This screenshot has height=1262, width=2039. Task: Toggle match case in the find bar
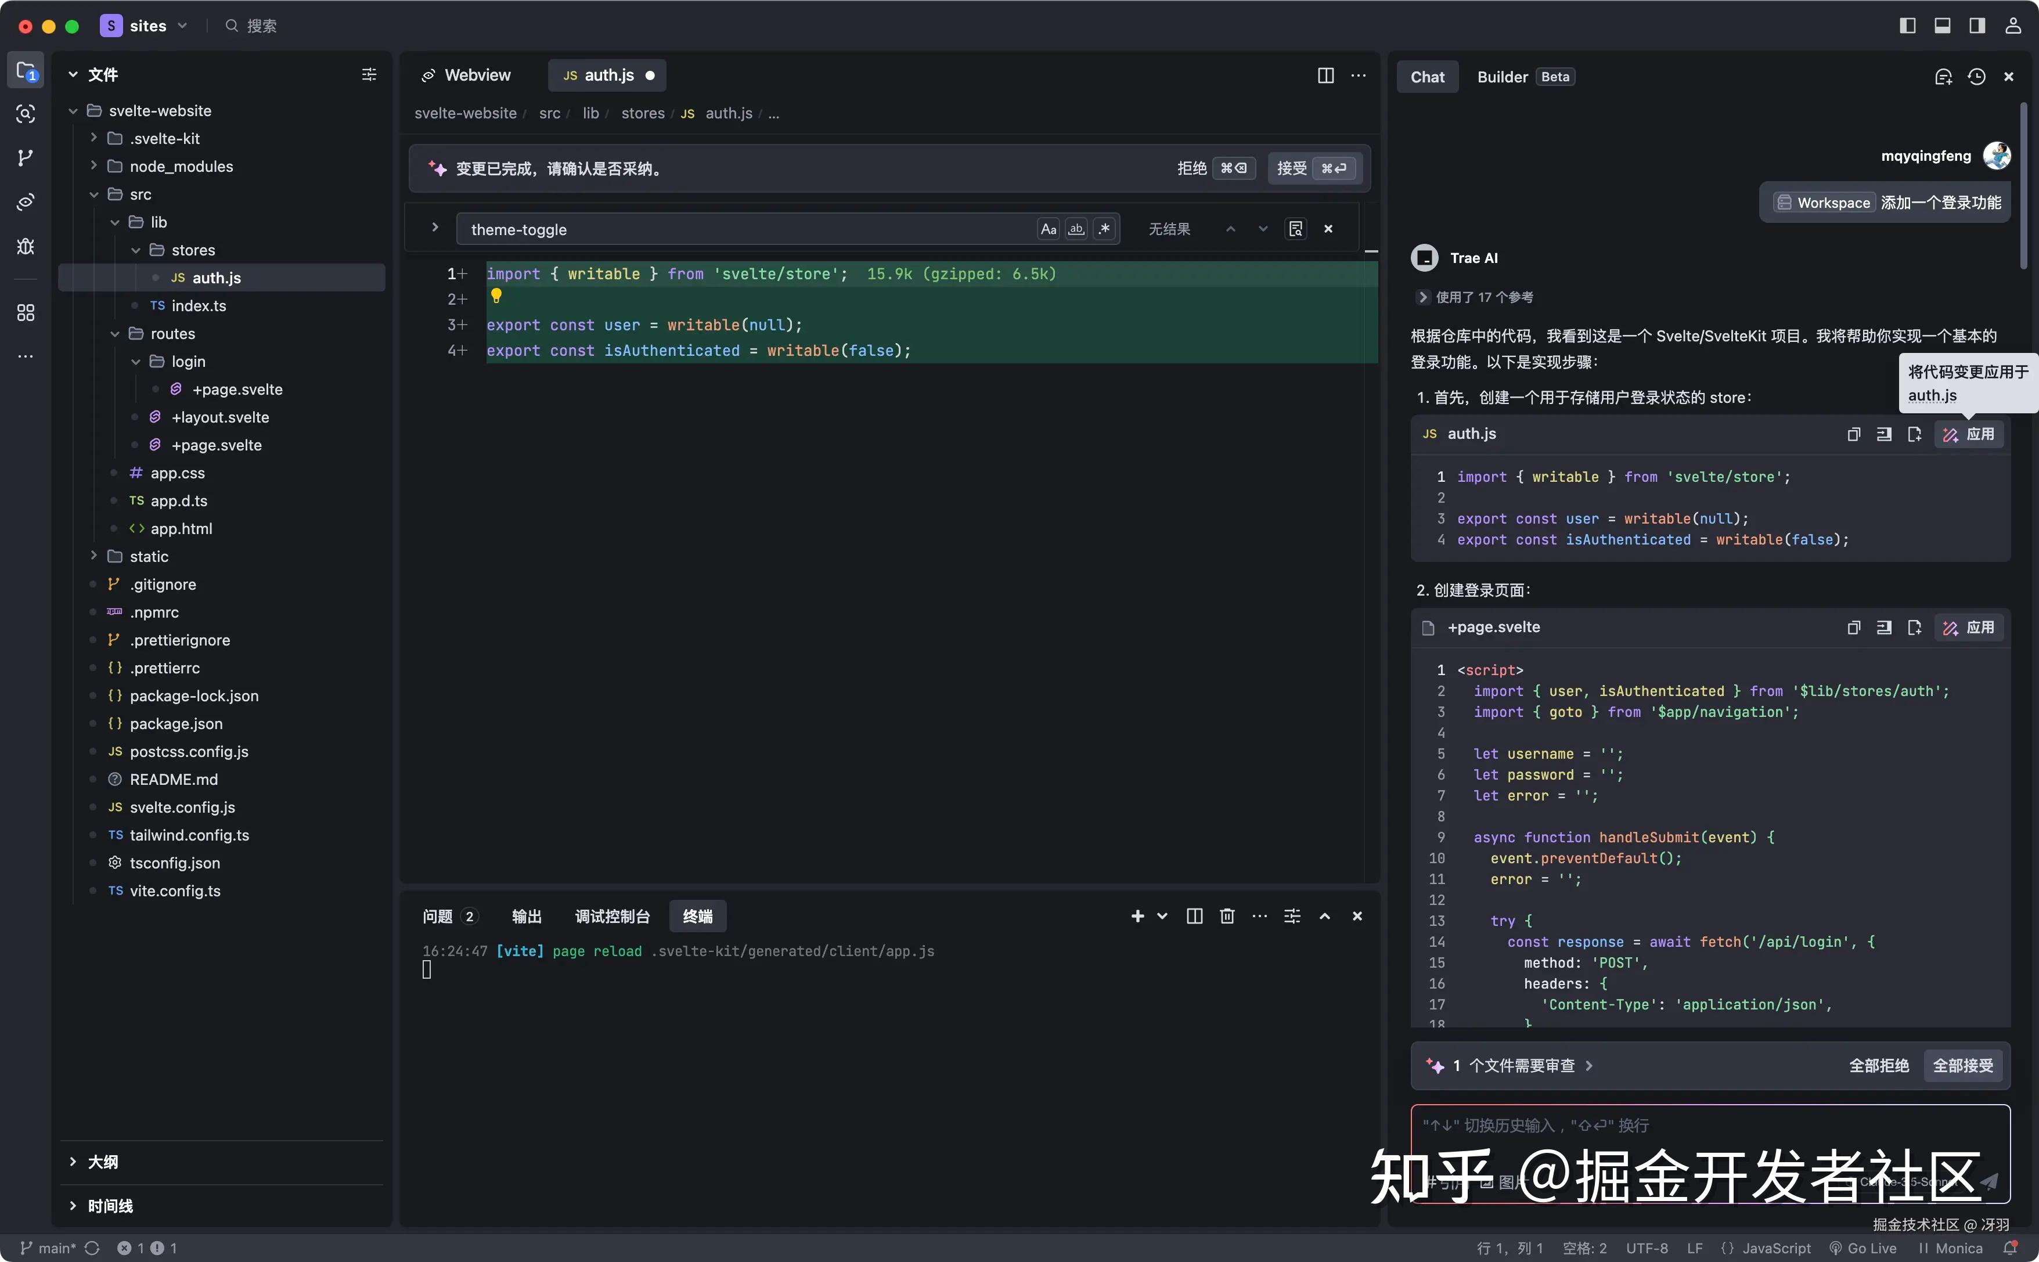tap(1047, 229)
